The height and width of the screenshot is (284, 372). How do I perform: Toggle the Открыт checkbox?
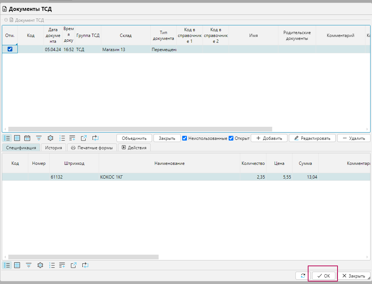(x=231, y=138)
